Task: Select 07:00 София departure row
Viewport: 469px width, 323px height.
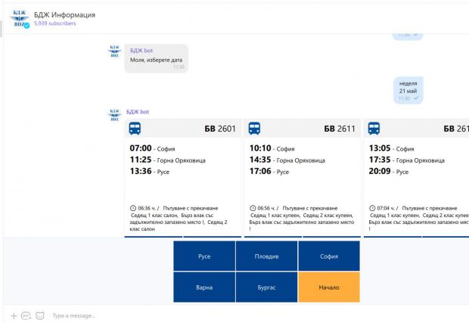Action: click(153, 148)
